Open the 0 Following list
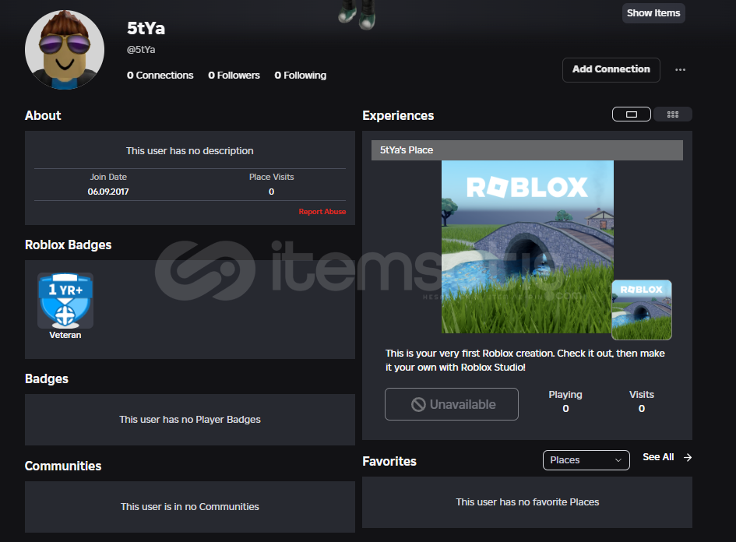This screenshot has height=542, width=736. tap(300, 76)
